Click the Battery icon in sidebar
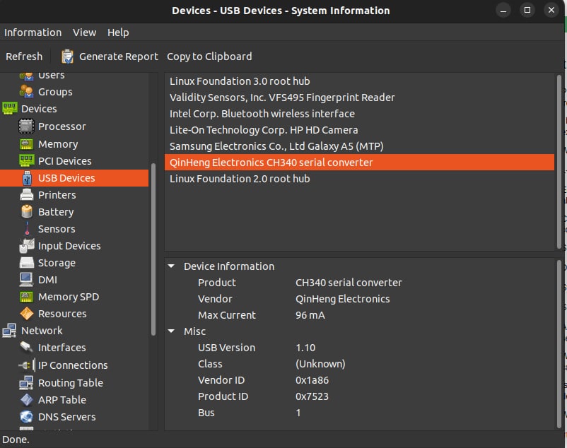Viewport: 567px width, 448px height. (26, 212)
